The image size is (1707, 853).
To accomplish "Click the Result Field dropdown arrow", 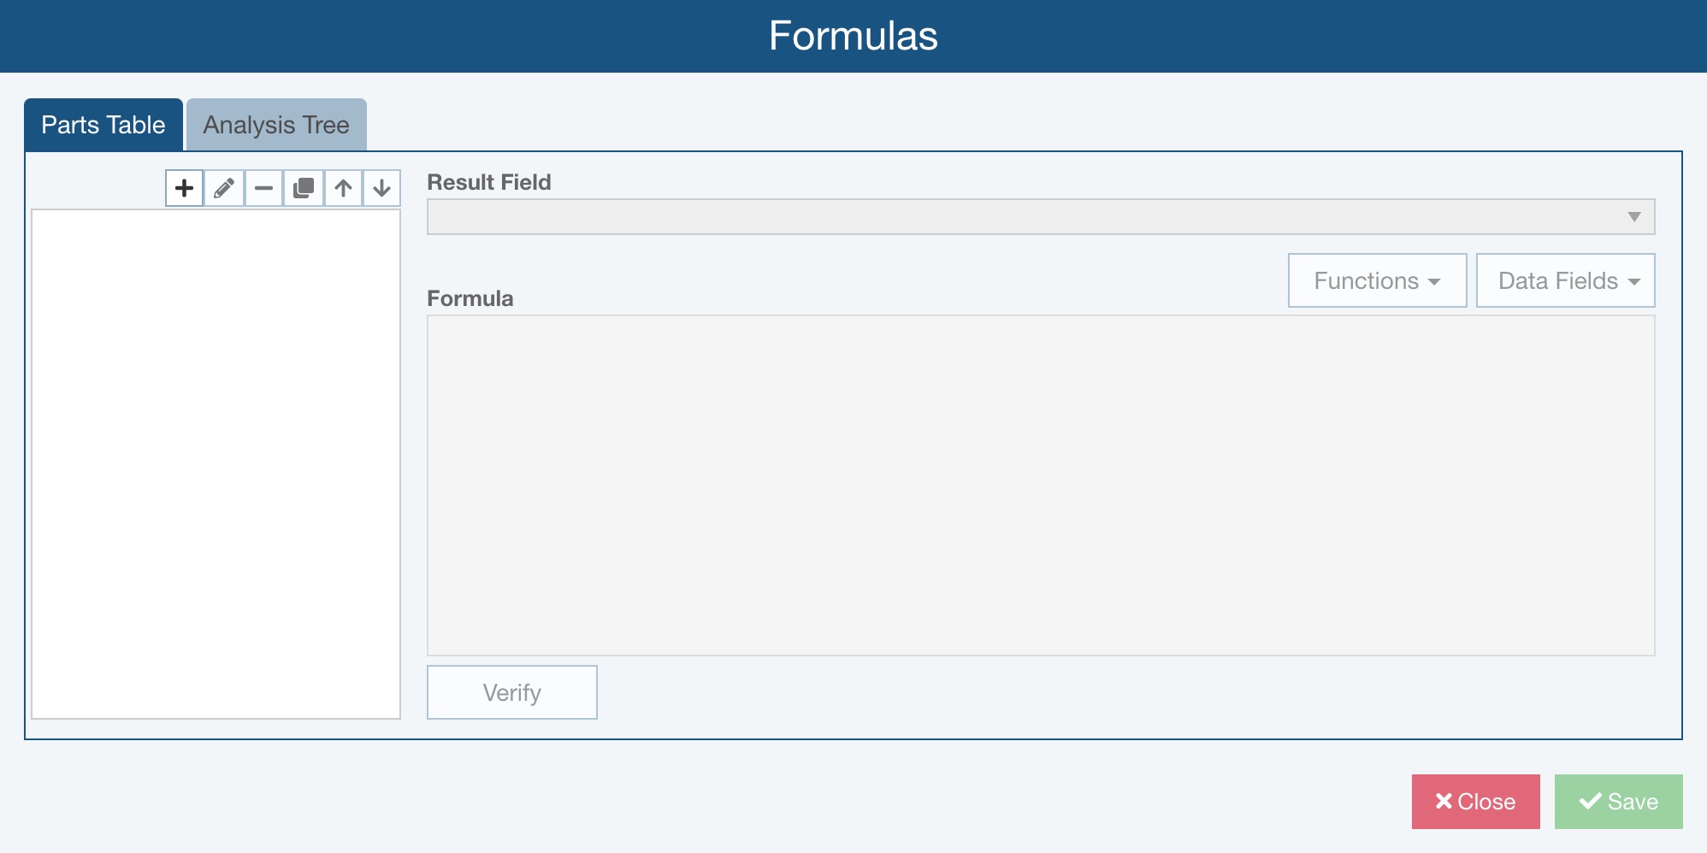I will coord(1633,217).
